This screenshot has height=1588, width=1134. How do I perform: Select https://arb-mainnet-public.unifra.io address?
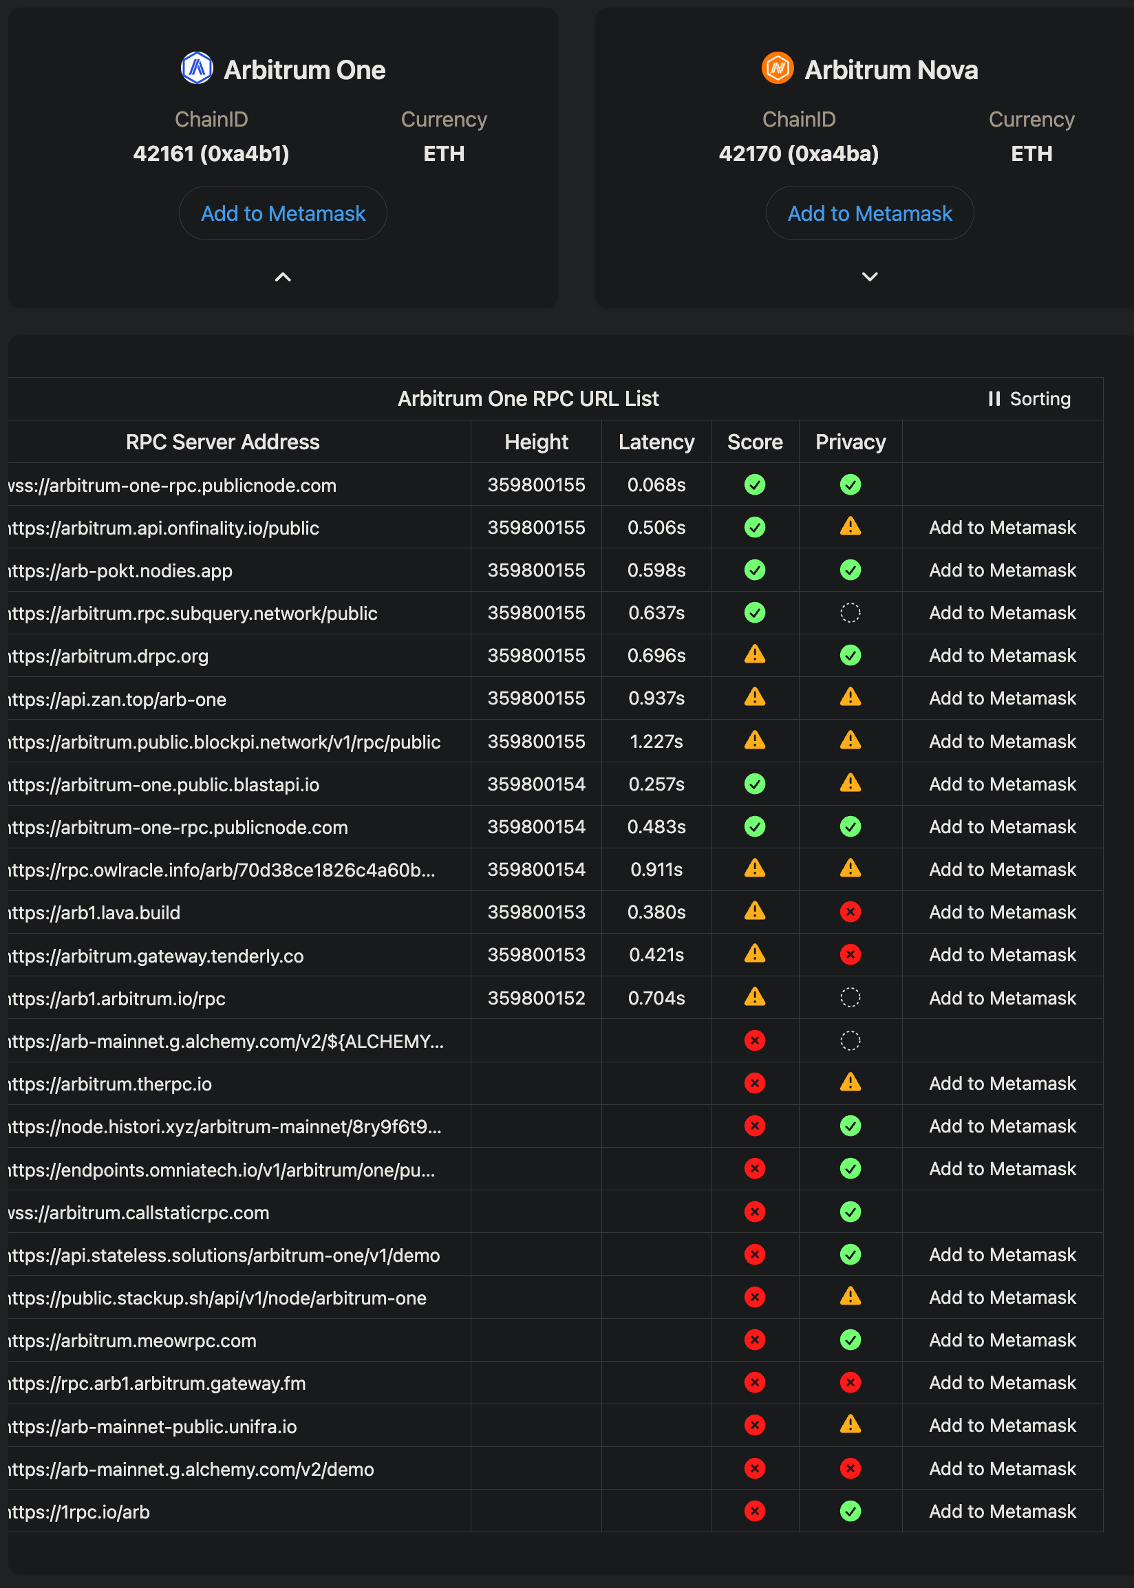click(153, 1427)
